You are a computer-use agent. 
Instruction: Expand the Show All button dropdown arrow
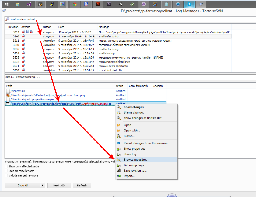[43, 185]
